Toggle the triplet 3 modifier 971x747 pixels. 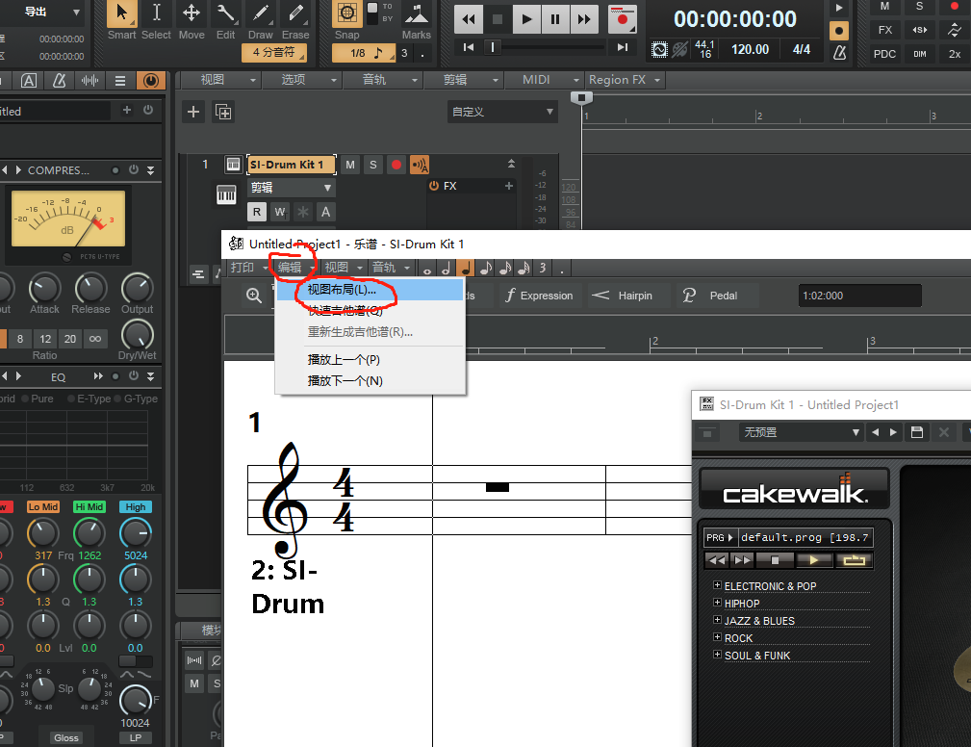pyautogui.click(x=543, y=269)
